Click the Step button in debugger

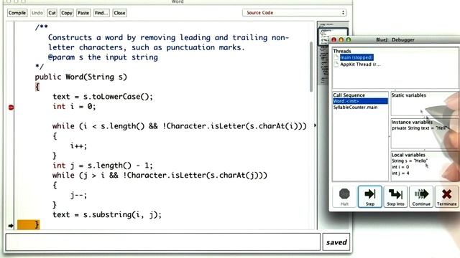click(x=370, y=196)
